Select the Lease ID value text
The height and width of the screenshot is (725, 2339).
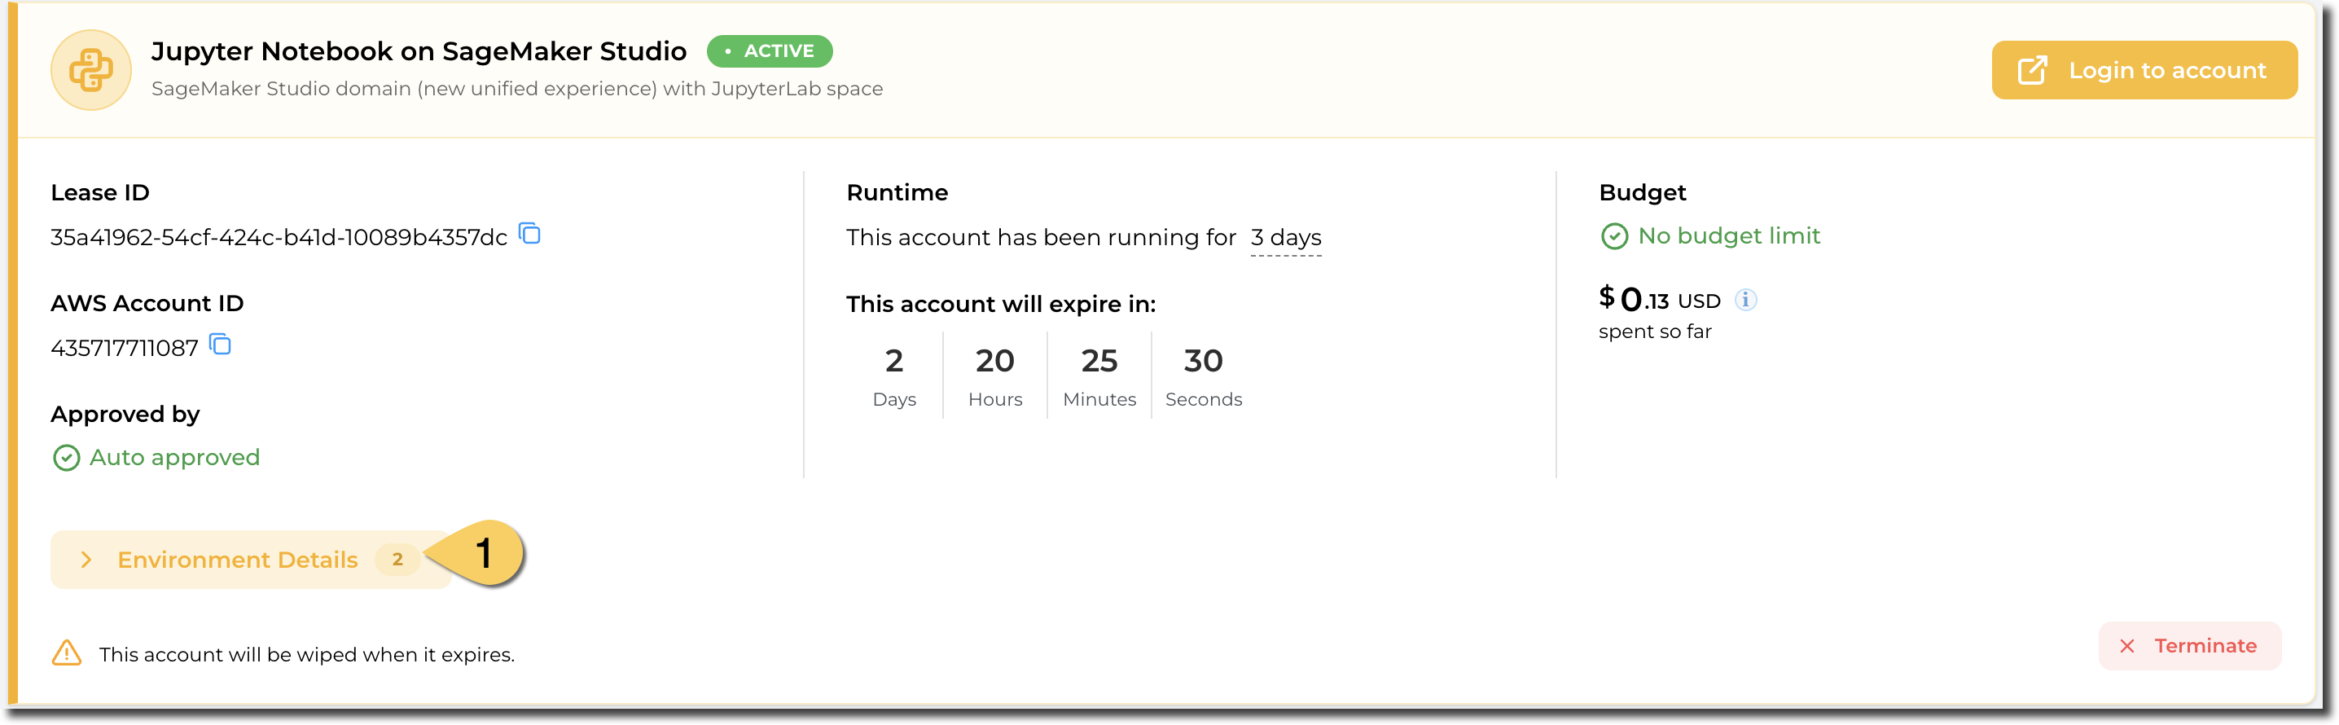click(278, 237)
